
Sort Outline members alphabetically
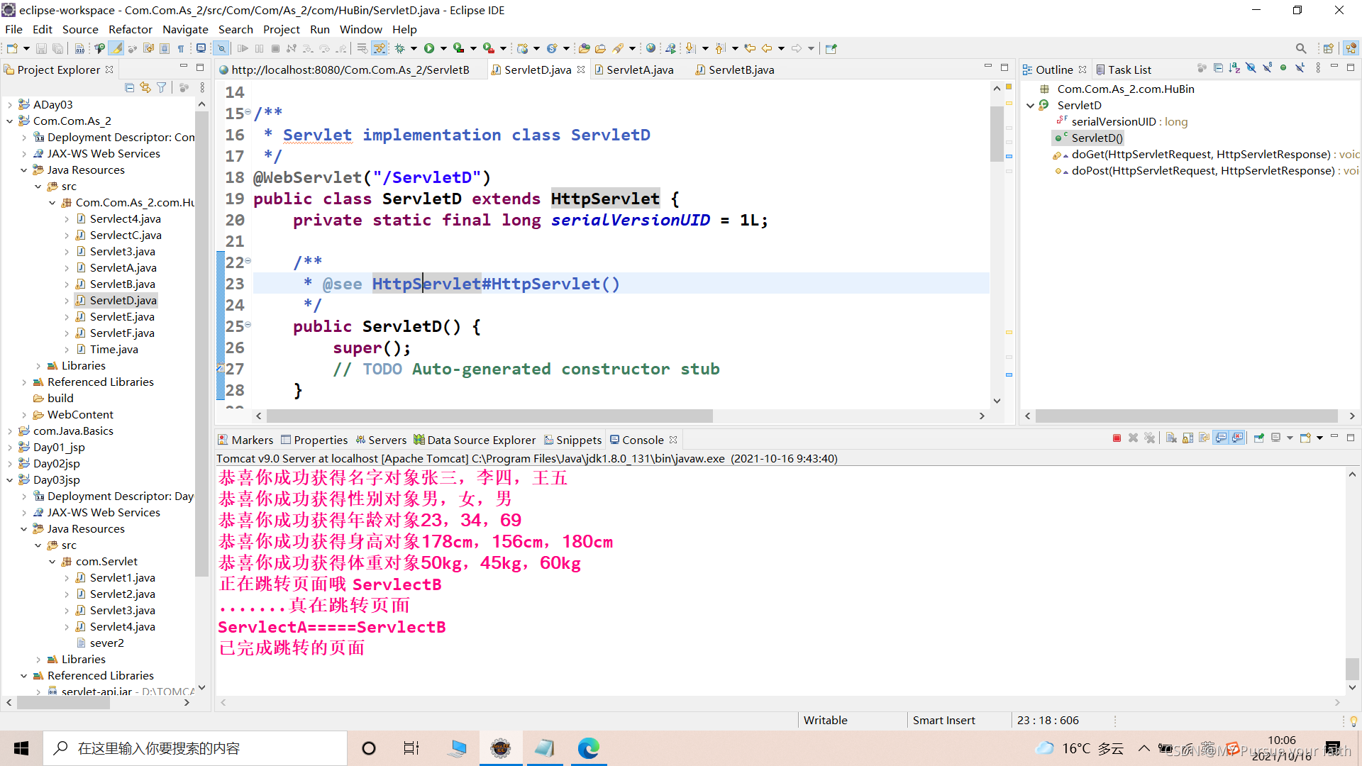click(x=1234, y=68)
